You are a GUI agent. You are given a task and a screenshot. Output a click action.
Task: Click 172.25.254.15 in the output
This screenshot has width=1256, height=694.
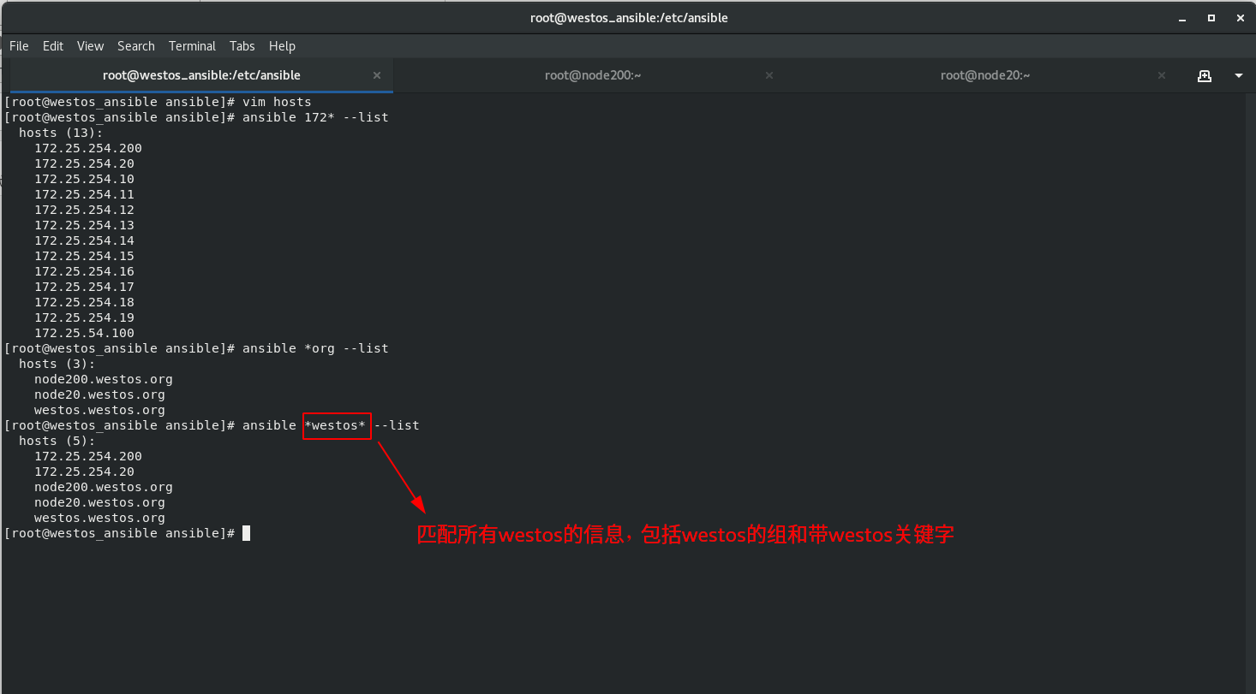point(84,256)
